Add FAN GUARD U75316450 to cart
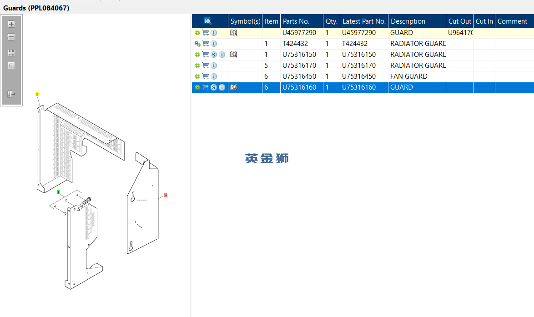The height and width of the screenshot is (317, 534). [x=206, y=76]
